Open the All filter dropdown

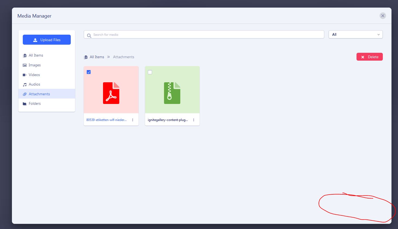pyautogui.click(x=355, y=35)
